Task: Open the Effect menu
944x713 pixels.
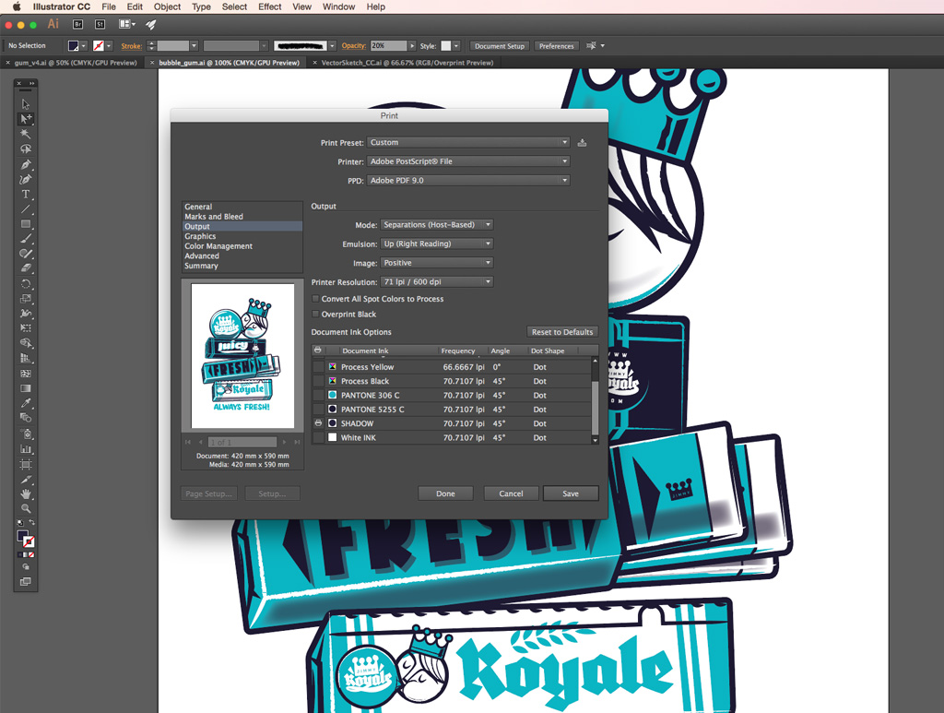Action: click(x=269, y=6)
